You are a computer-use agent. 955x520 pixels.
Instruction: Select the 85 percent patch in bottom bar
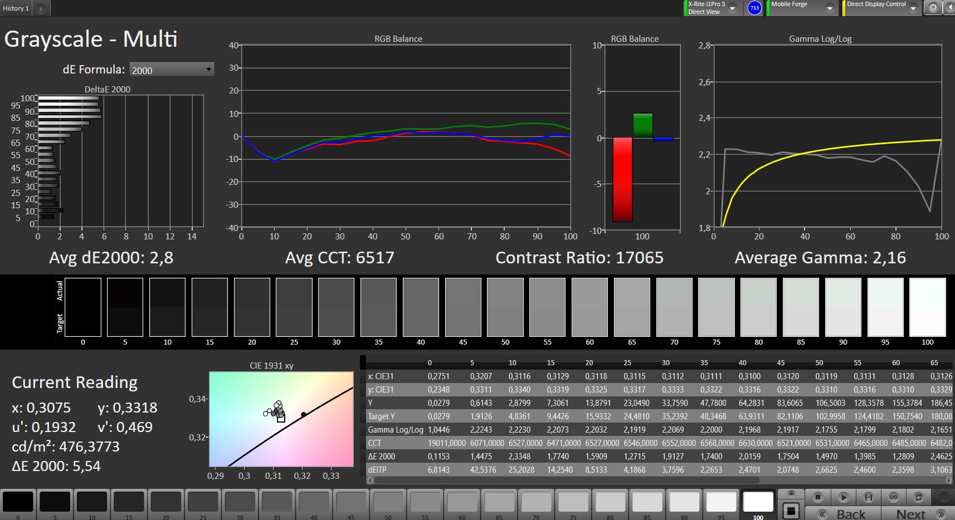coord(647,504)
